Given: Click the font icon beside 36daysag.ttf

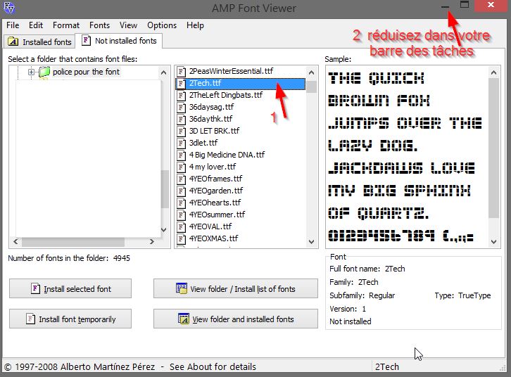Looking at the screenshot, I should pyautogui.click(x=182, y=107).
